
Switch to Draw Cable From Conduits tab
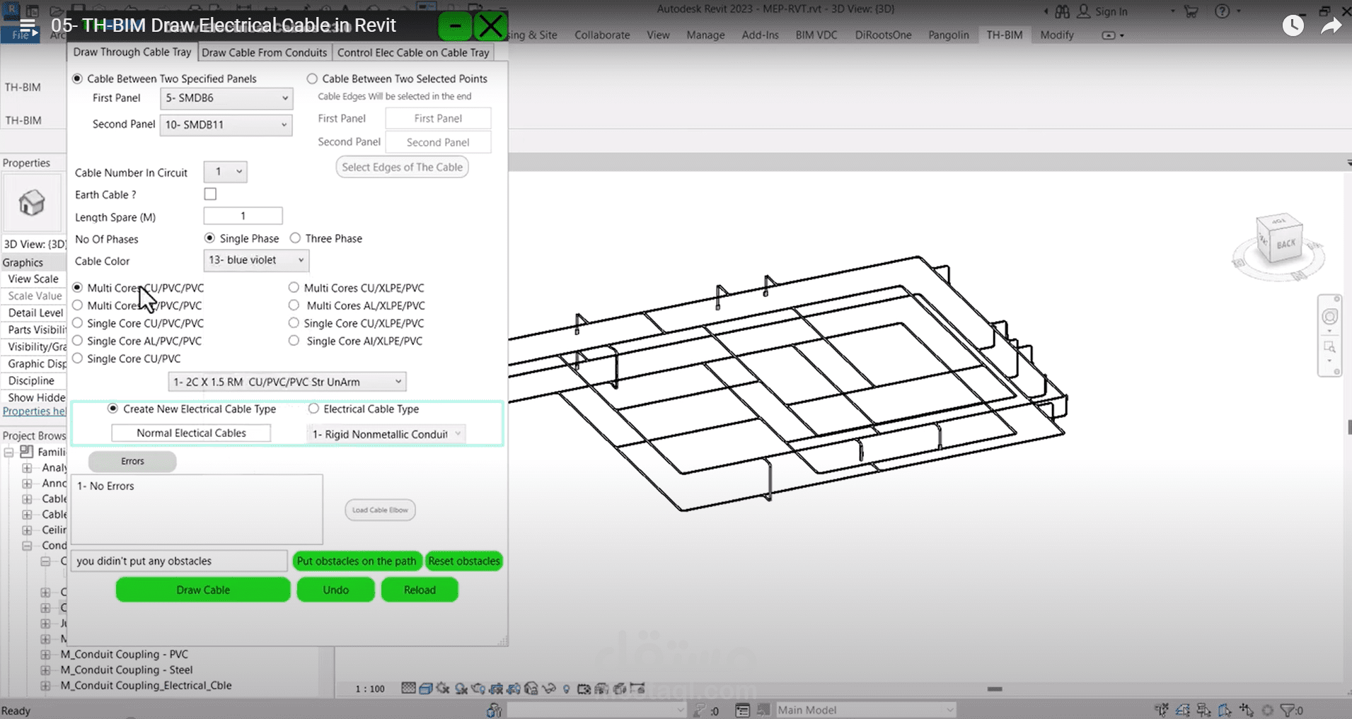265,52
